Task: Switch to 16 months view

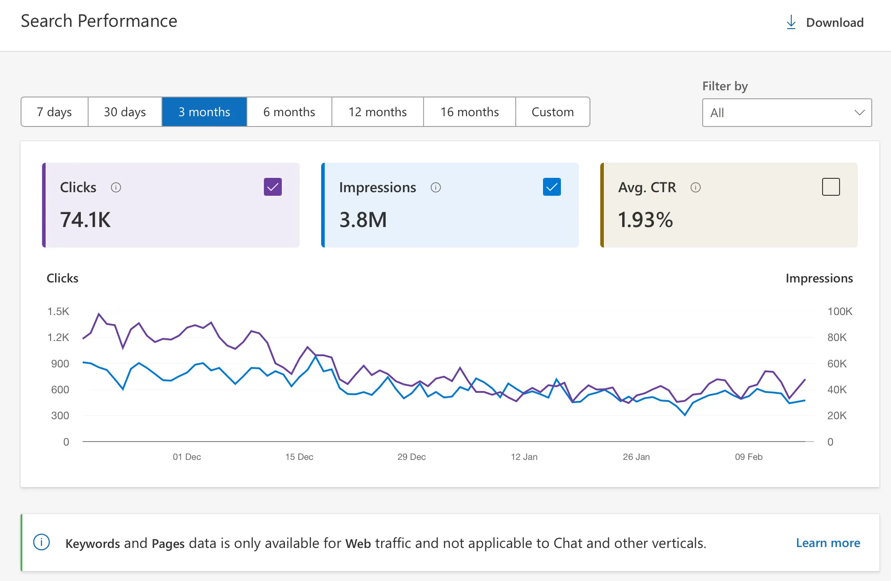Action: point(469,112)
